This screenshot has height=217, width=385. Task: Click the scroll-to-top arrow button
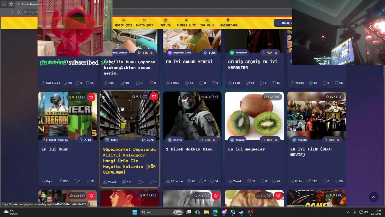click(374, 197)
